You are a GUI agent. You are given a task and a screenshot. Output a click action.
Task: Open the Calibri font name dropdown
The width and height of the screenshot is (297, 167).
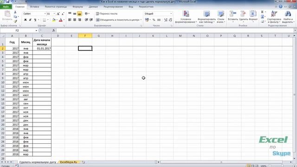[x=45, y=13]
